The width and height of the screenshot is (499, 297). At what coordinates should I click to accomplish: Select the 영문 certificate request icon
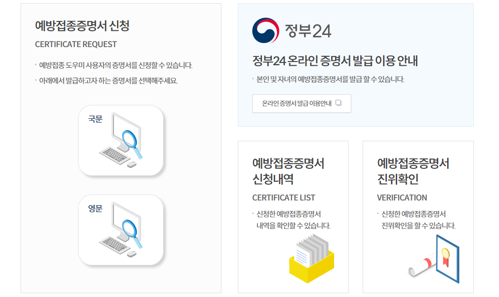121,230
